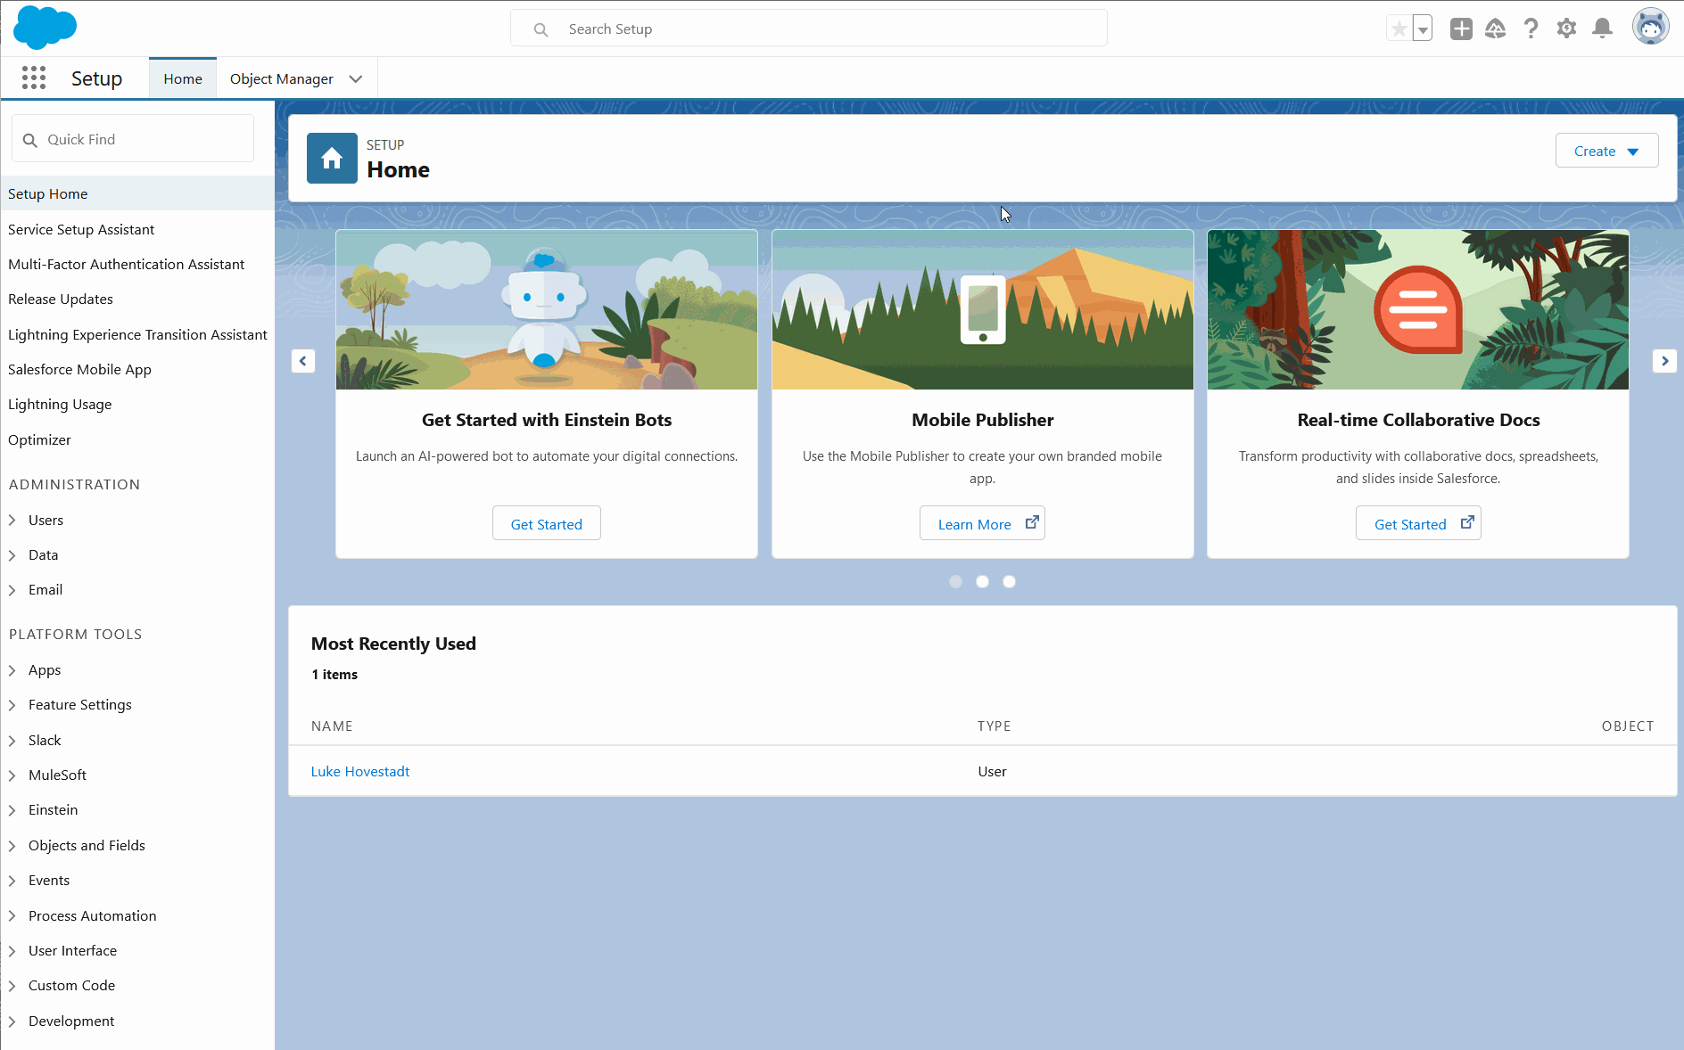Click the TYPE column header
This screenshot has height=1050, width=1684.
pyautogui.click(x=995, y=726)
